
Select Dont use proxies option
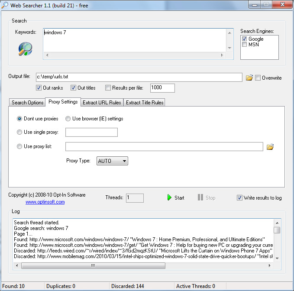point(19,119)
